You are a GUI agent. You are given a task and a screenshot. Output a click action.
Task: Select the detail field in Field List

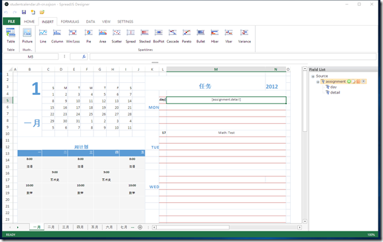coord(333,92)
